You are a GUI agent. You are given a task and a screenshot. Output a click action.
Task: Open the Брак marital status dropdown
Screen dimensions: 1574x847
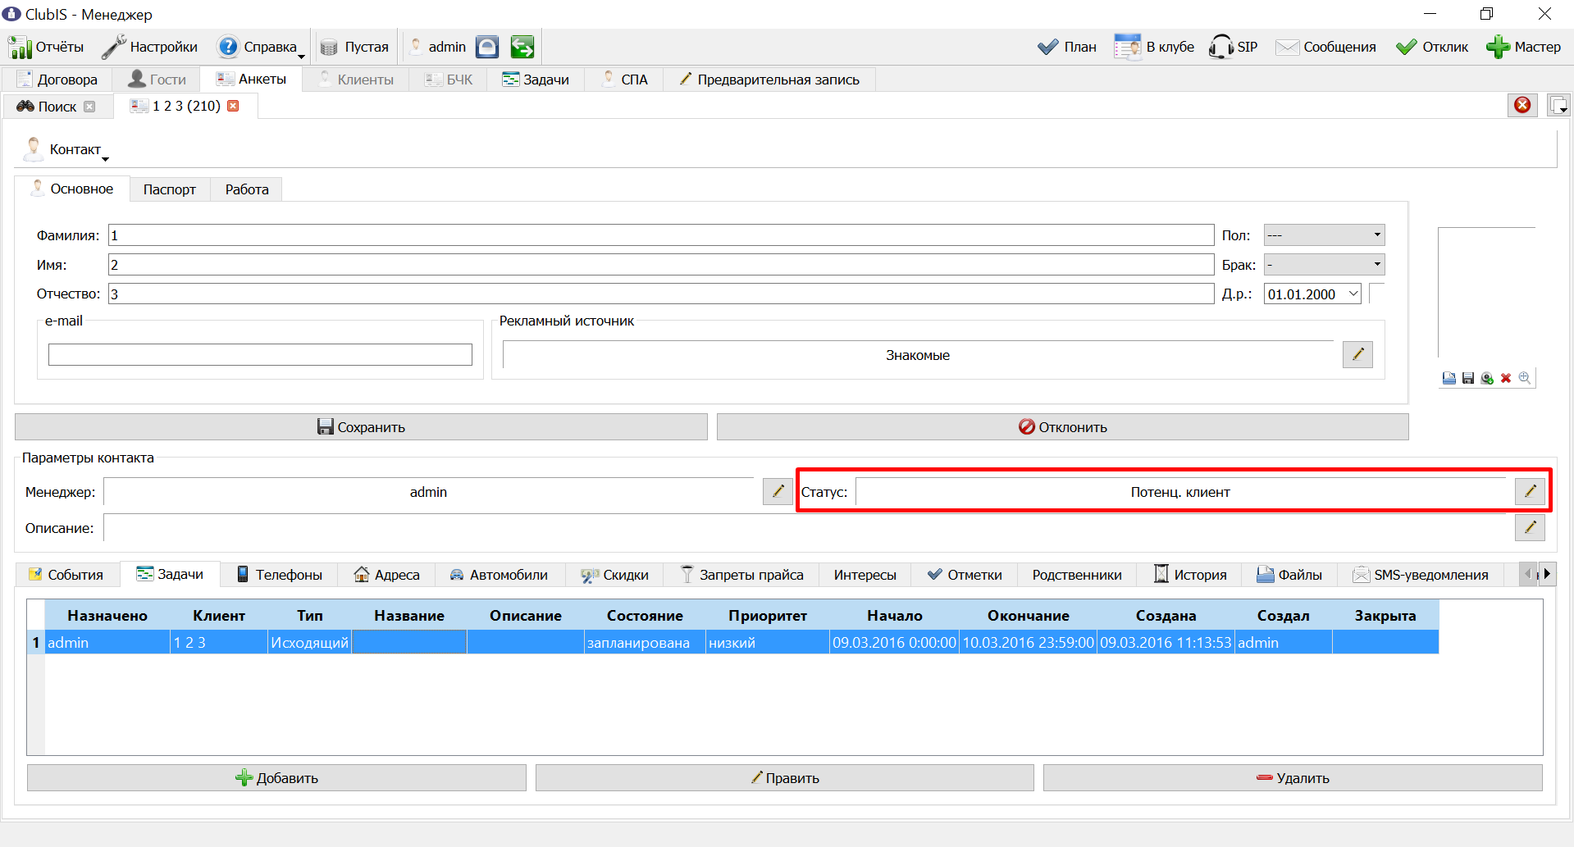point(1324,265)
